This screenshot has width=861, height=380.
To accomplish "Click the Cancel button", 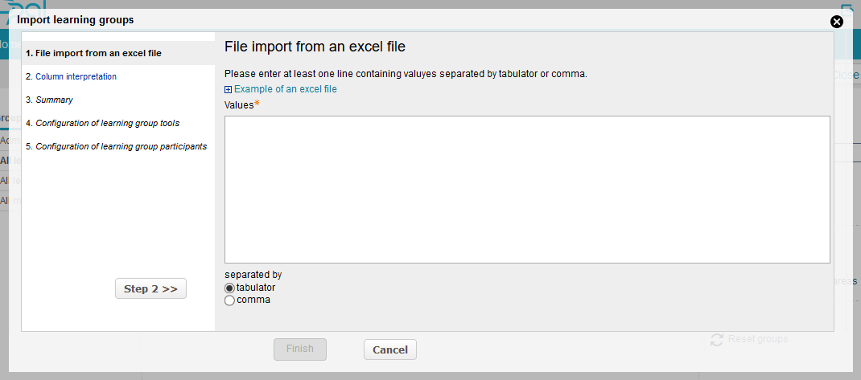I will [x=390, y=349].
